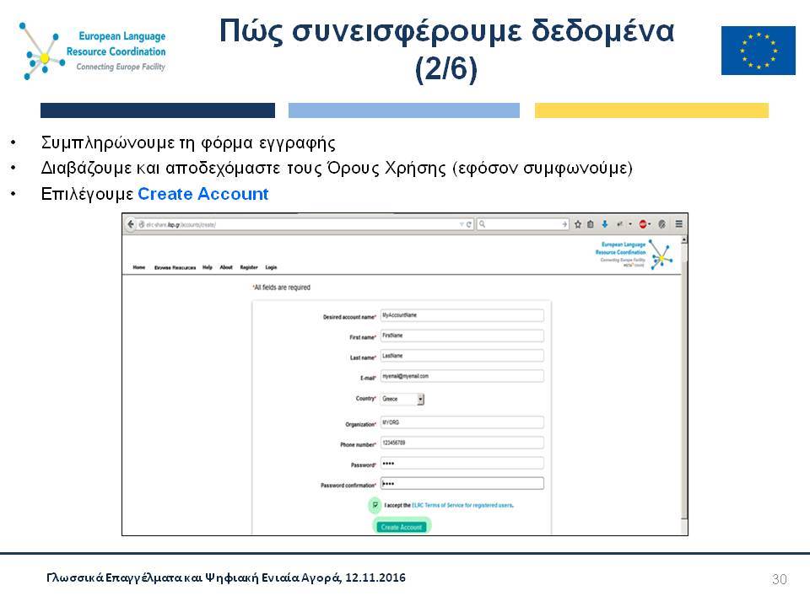Click the E-mail input field
Viewport: 810px width, 607px height.
pyautogui.click(x=462, y=376)
